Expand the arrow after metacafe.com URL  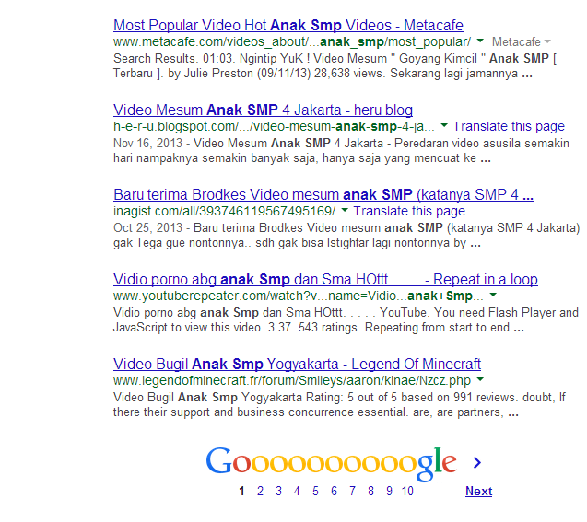pos(480,41)
